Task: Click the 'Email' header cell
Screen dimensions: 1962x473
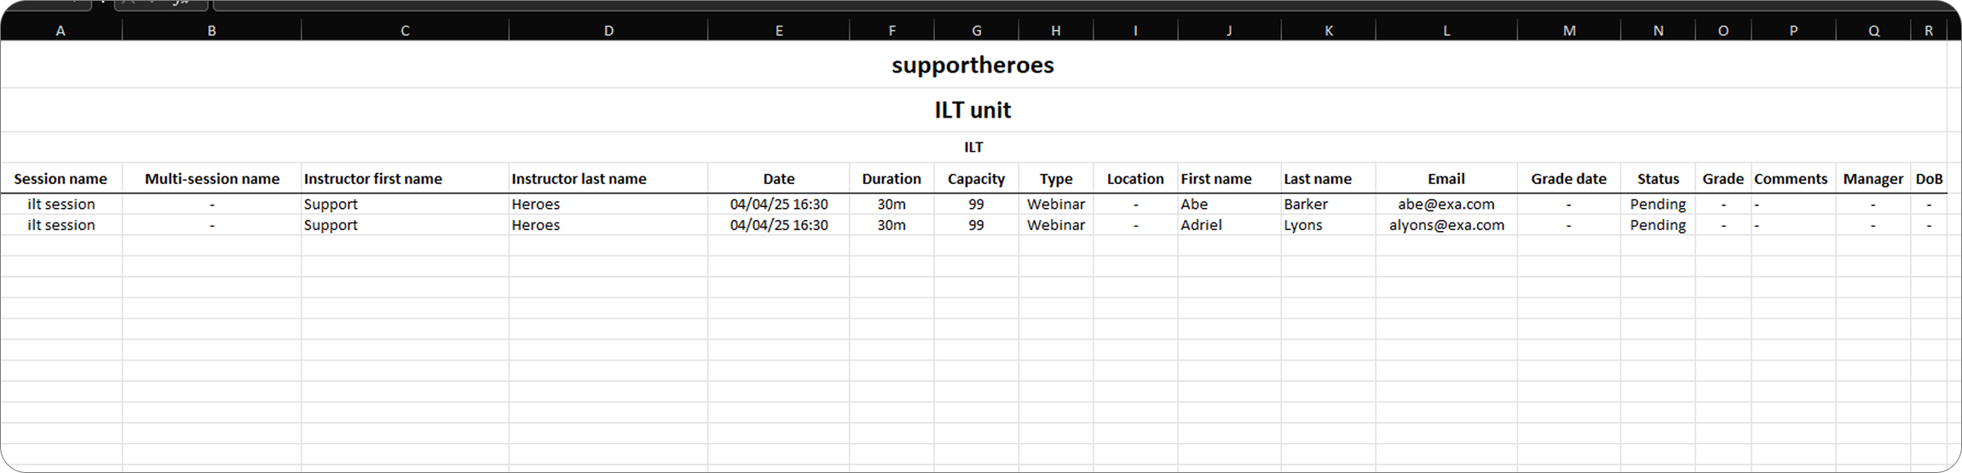Action: point(1446,179)
